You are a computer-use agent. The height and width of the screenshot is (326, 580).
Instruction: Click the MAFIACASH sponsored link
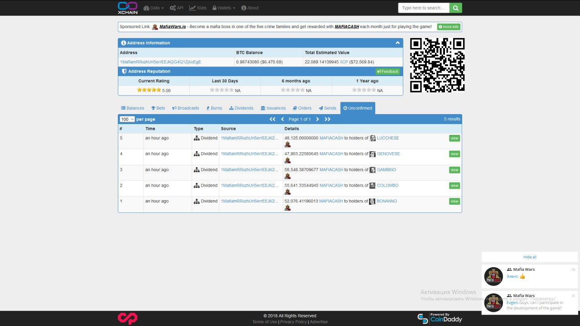347,27
